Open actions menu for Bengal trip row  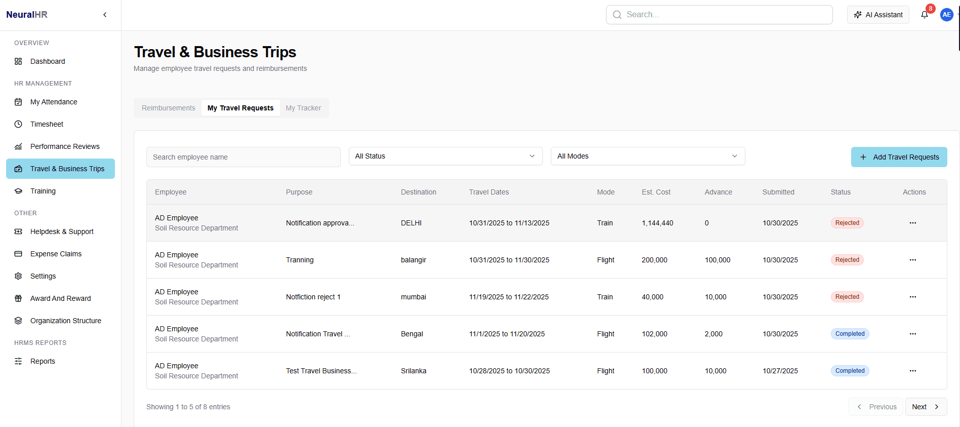pyautogui.click(x=912, y=334)
